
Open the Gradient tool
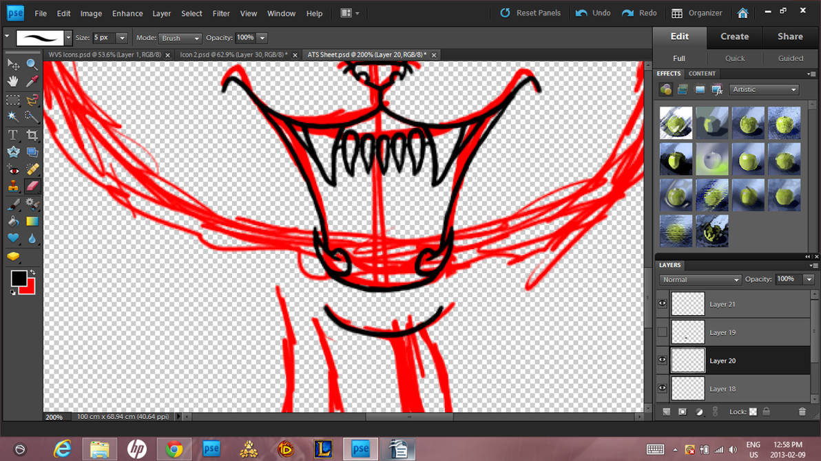coord(32,220)
